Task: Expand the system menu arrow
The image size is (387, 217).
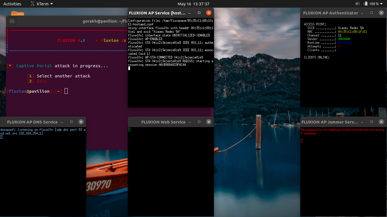Action: pyautogui.click(x=382, y=4)
